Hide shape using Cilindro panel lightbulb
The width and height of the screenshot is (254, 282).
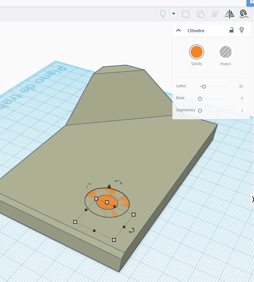pos(242,30)
